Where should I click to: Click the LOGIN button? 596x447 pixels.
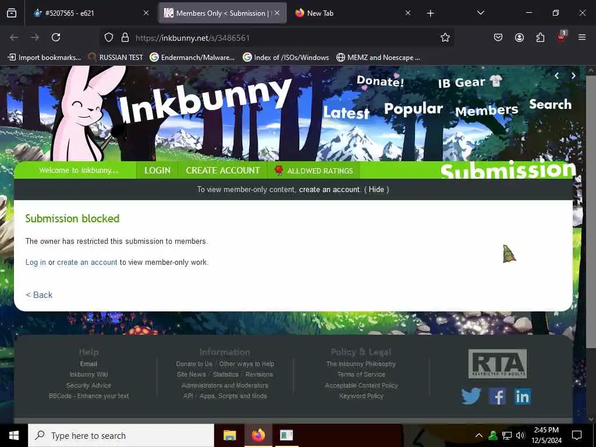pos(157,171)
